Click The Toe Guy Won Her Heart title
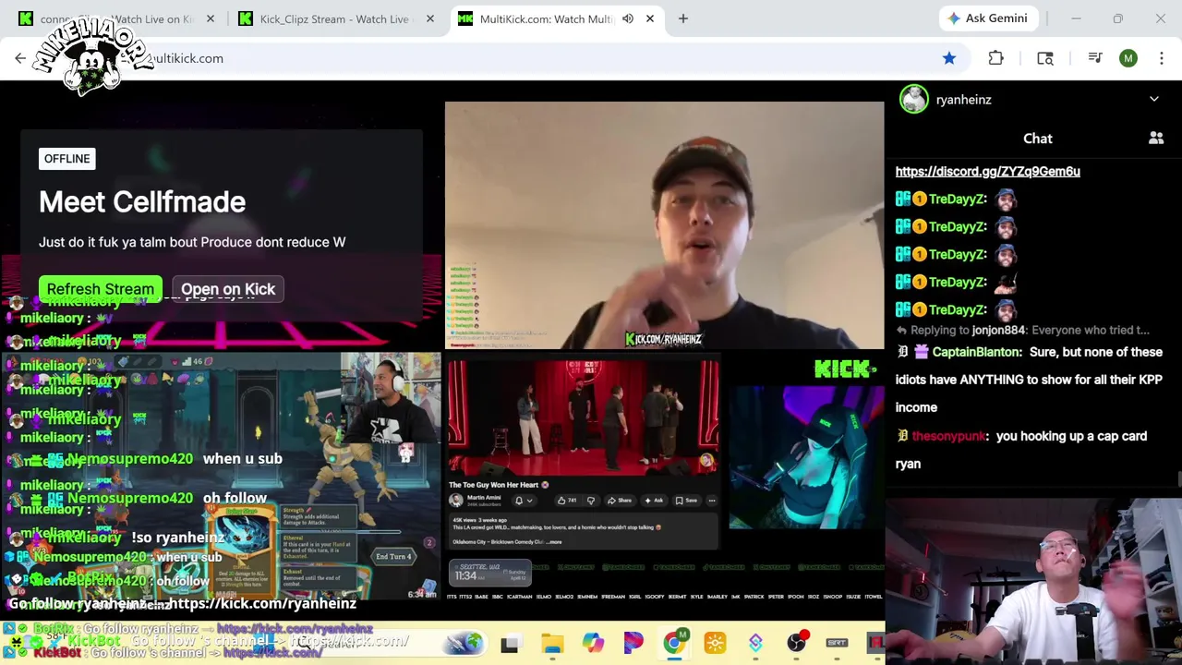Image resolution: width=1182 pixels, height=665 pixels. point(494,485)
